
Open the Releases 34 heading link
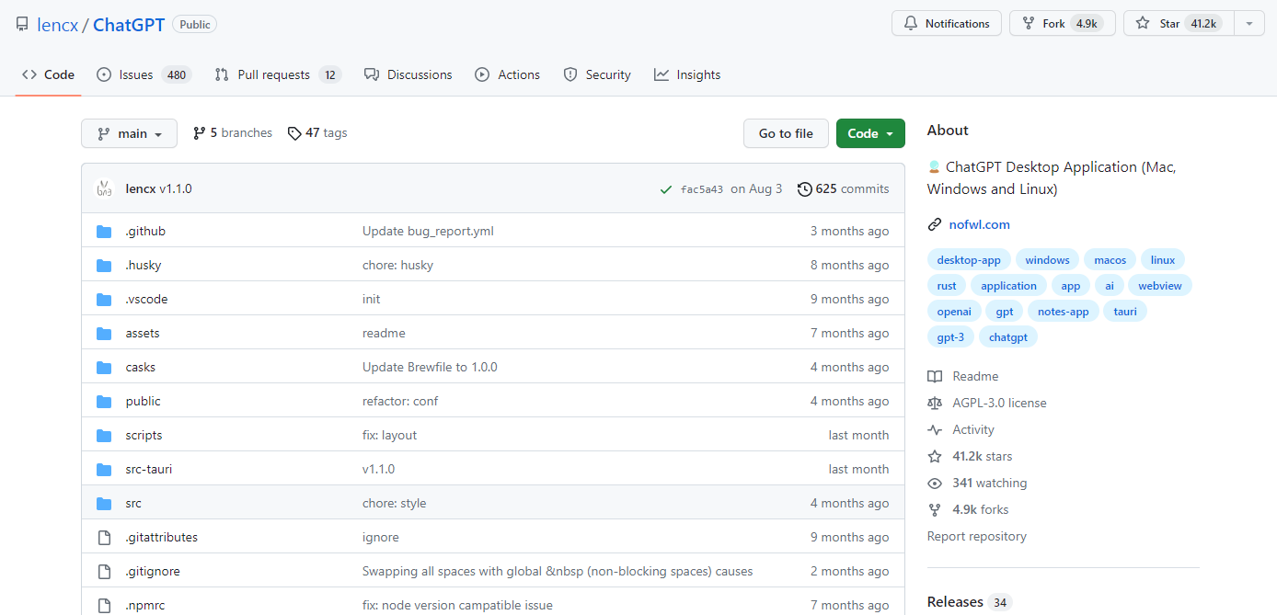coord(969,602)
